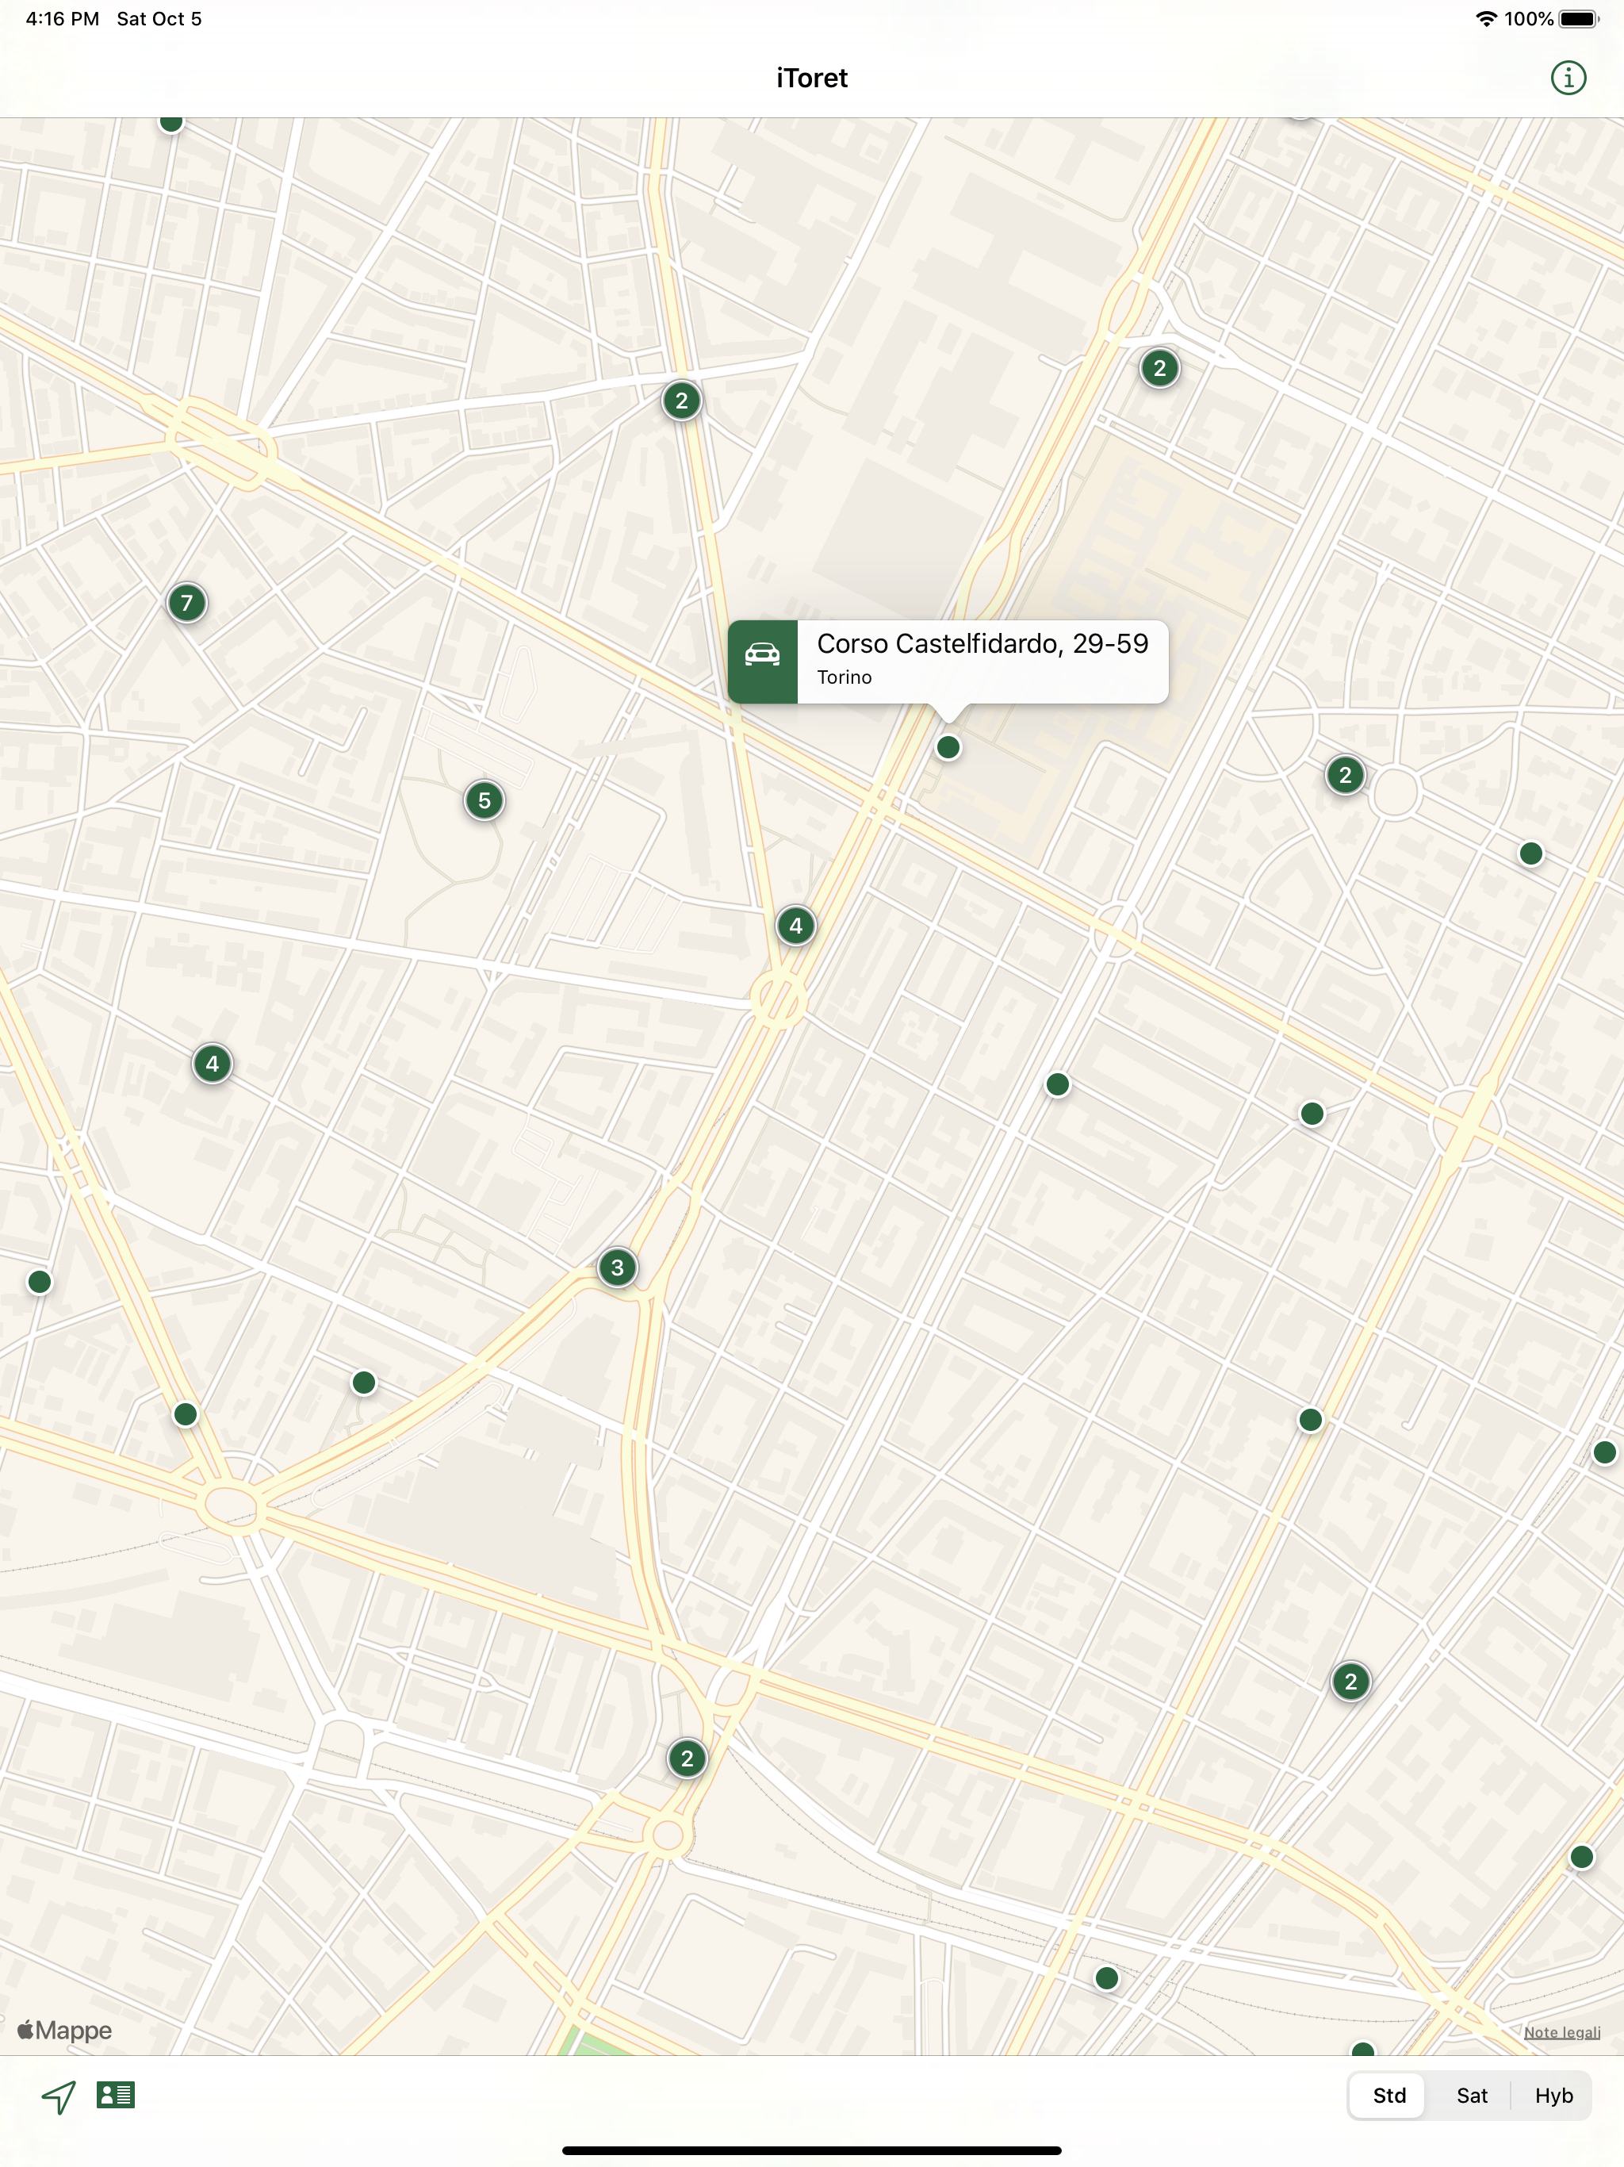Select the pin below Corso Castelfidardo callout

(x=947, y=747)
